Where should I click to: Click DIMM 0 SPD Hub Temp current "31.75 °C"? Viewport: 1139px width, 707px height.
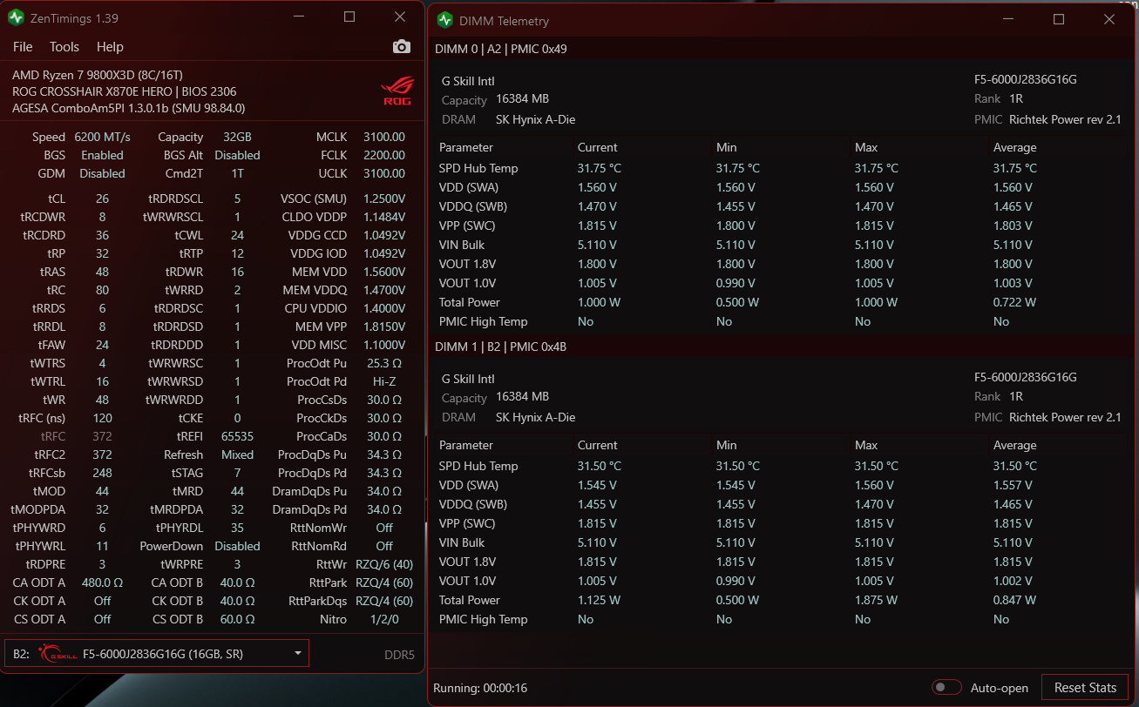(x=599, y=168)
